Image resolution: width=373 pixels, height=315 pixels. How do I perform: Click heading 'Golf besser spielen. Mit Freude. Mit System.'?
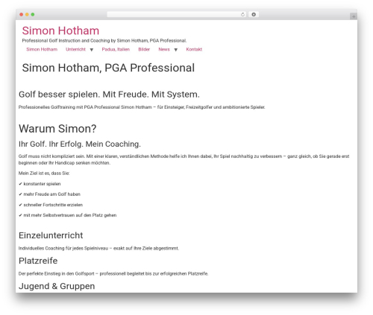109,95
